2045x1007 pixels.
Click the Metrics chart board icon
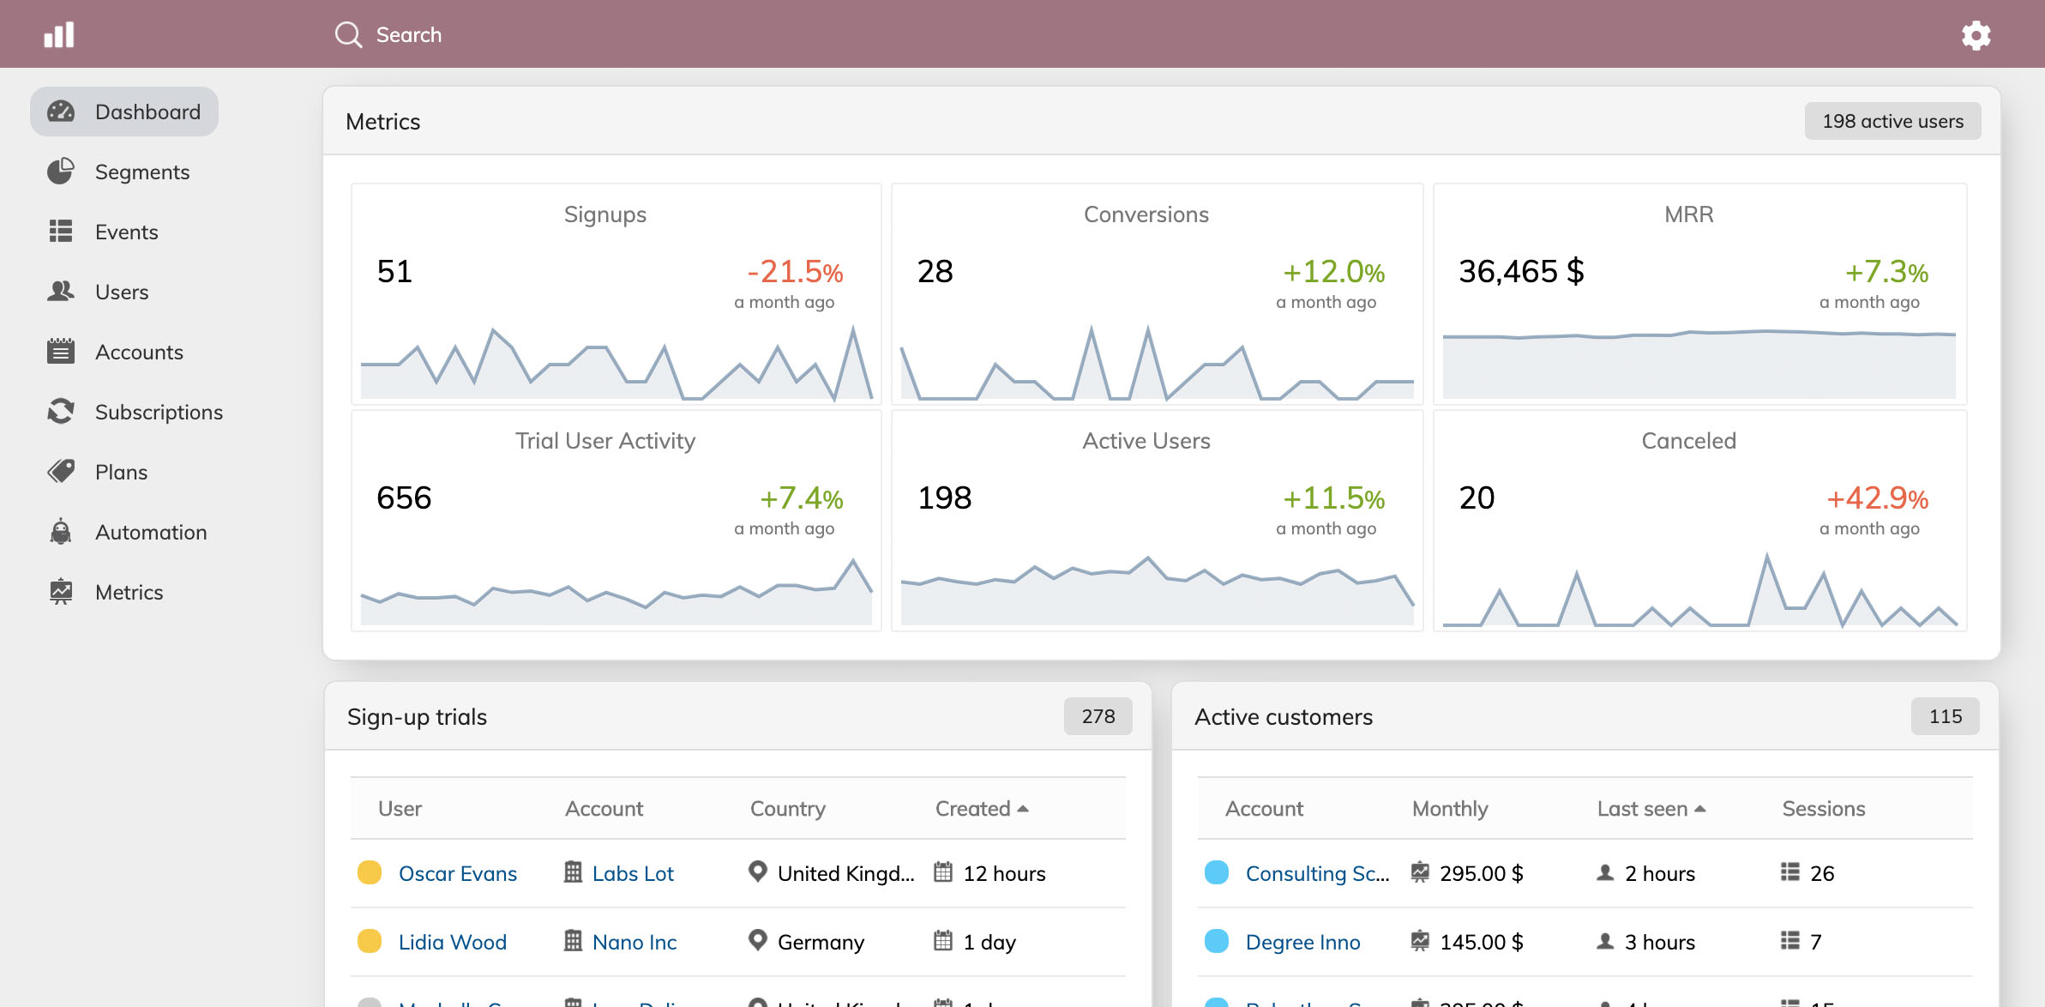click(x=60, y=592)
